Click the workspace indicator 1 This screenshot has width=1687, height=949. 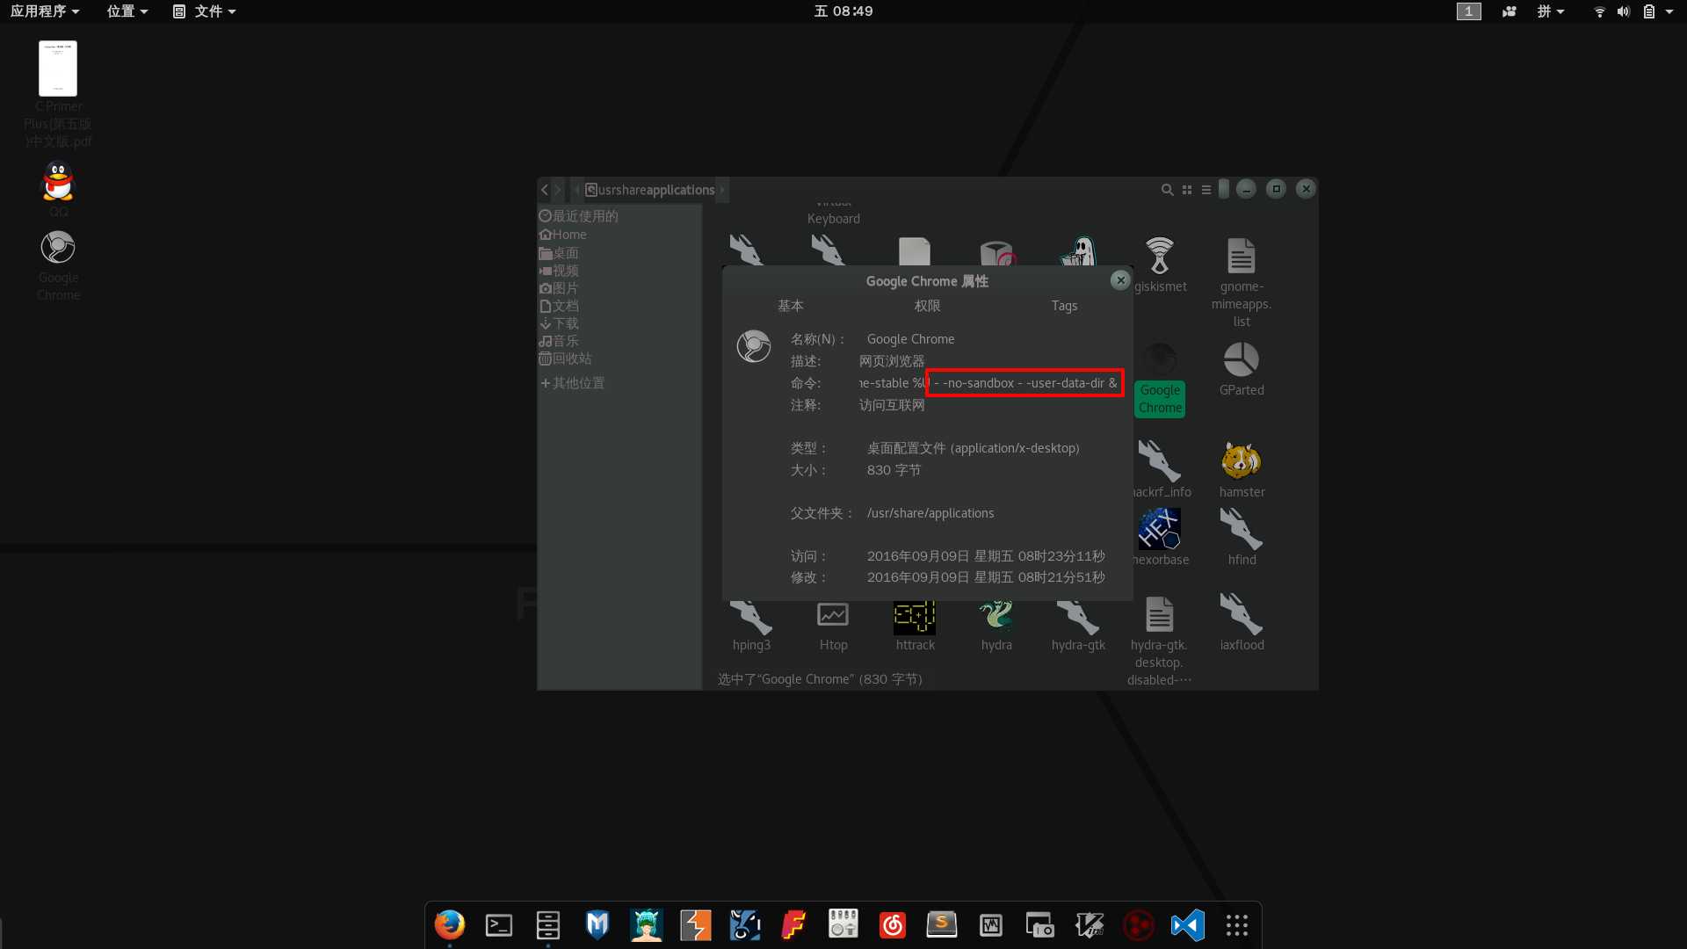(1469, 11)
